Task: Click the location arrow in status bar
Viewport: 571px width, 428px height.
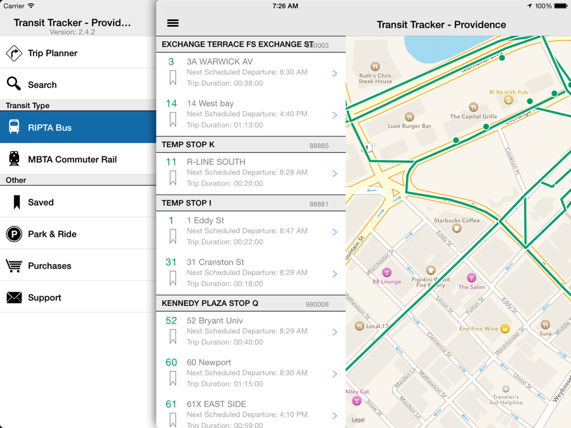Action: pos(529,6)
